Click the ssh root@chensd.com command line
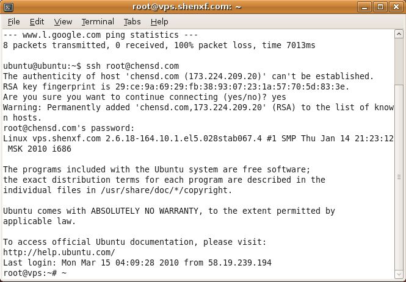The image size is (406, 282). (x=91, y=66)
